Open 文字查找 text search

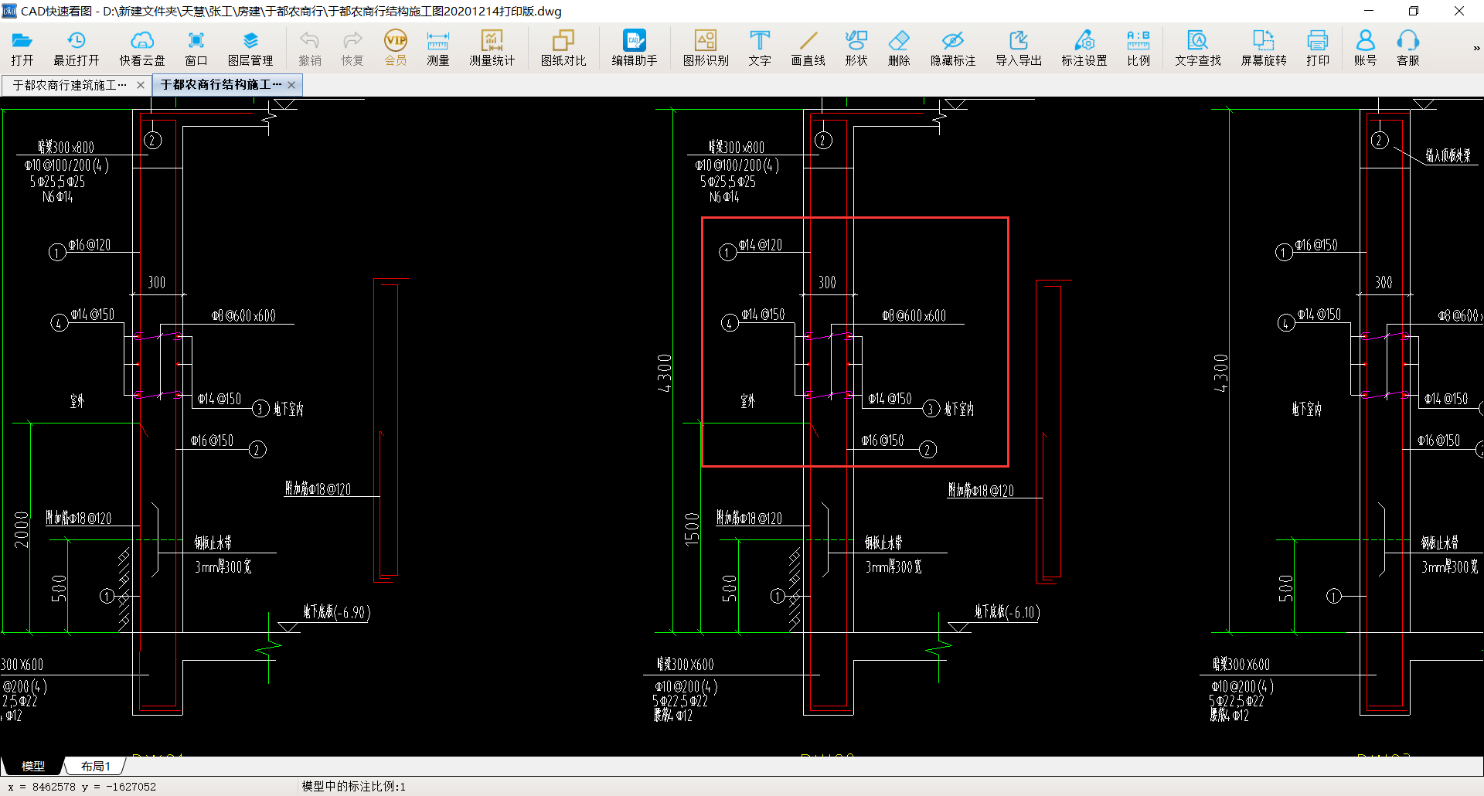[1198, 49]
